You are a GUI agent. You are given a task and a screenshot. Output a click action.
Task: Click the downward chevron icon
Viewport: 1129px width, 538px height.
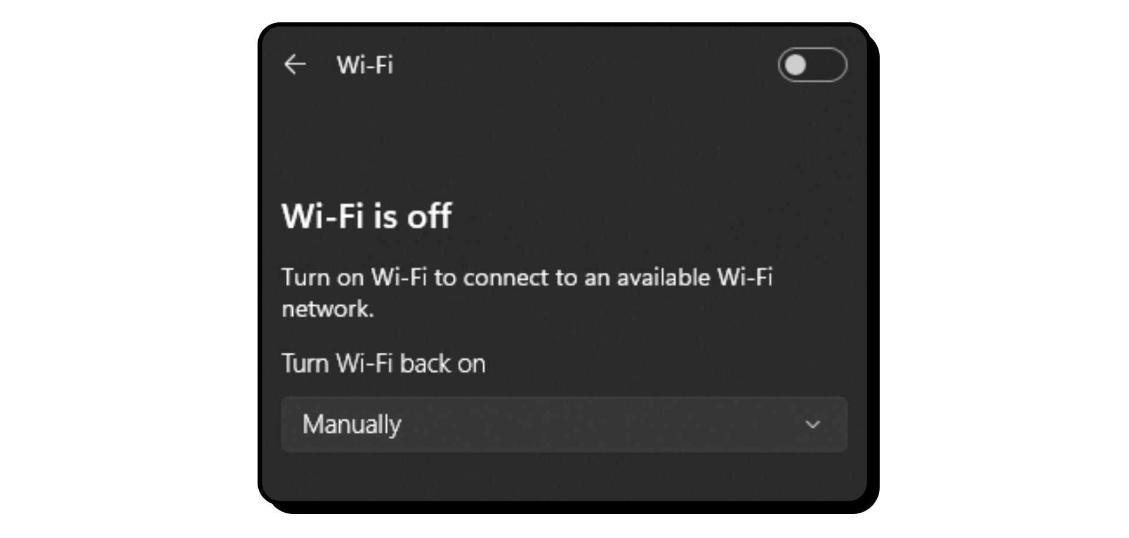pyautogui.click(x=813, y=425)
